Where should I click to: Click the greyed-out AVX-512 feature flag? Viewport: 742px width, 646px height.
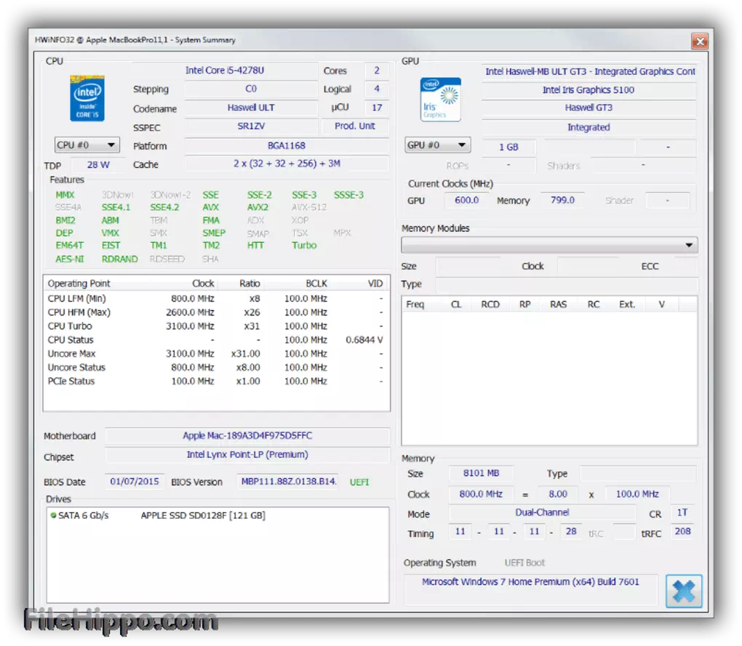pos(309,207)
